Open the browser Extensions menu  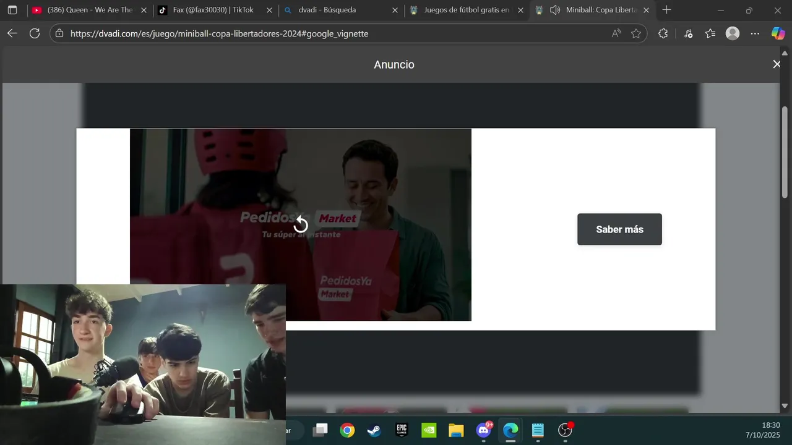click(663, 33)
